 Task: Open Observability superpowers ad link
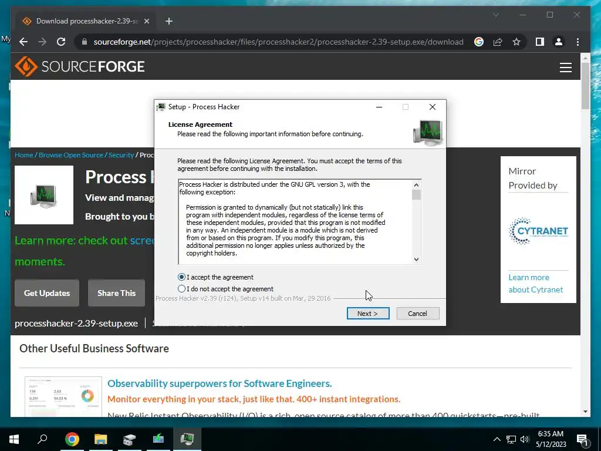point(220,383)
